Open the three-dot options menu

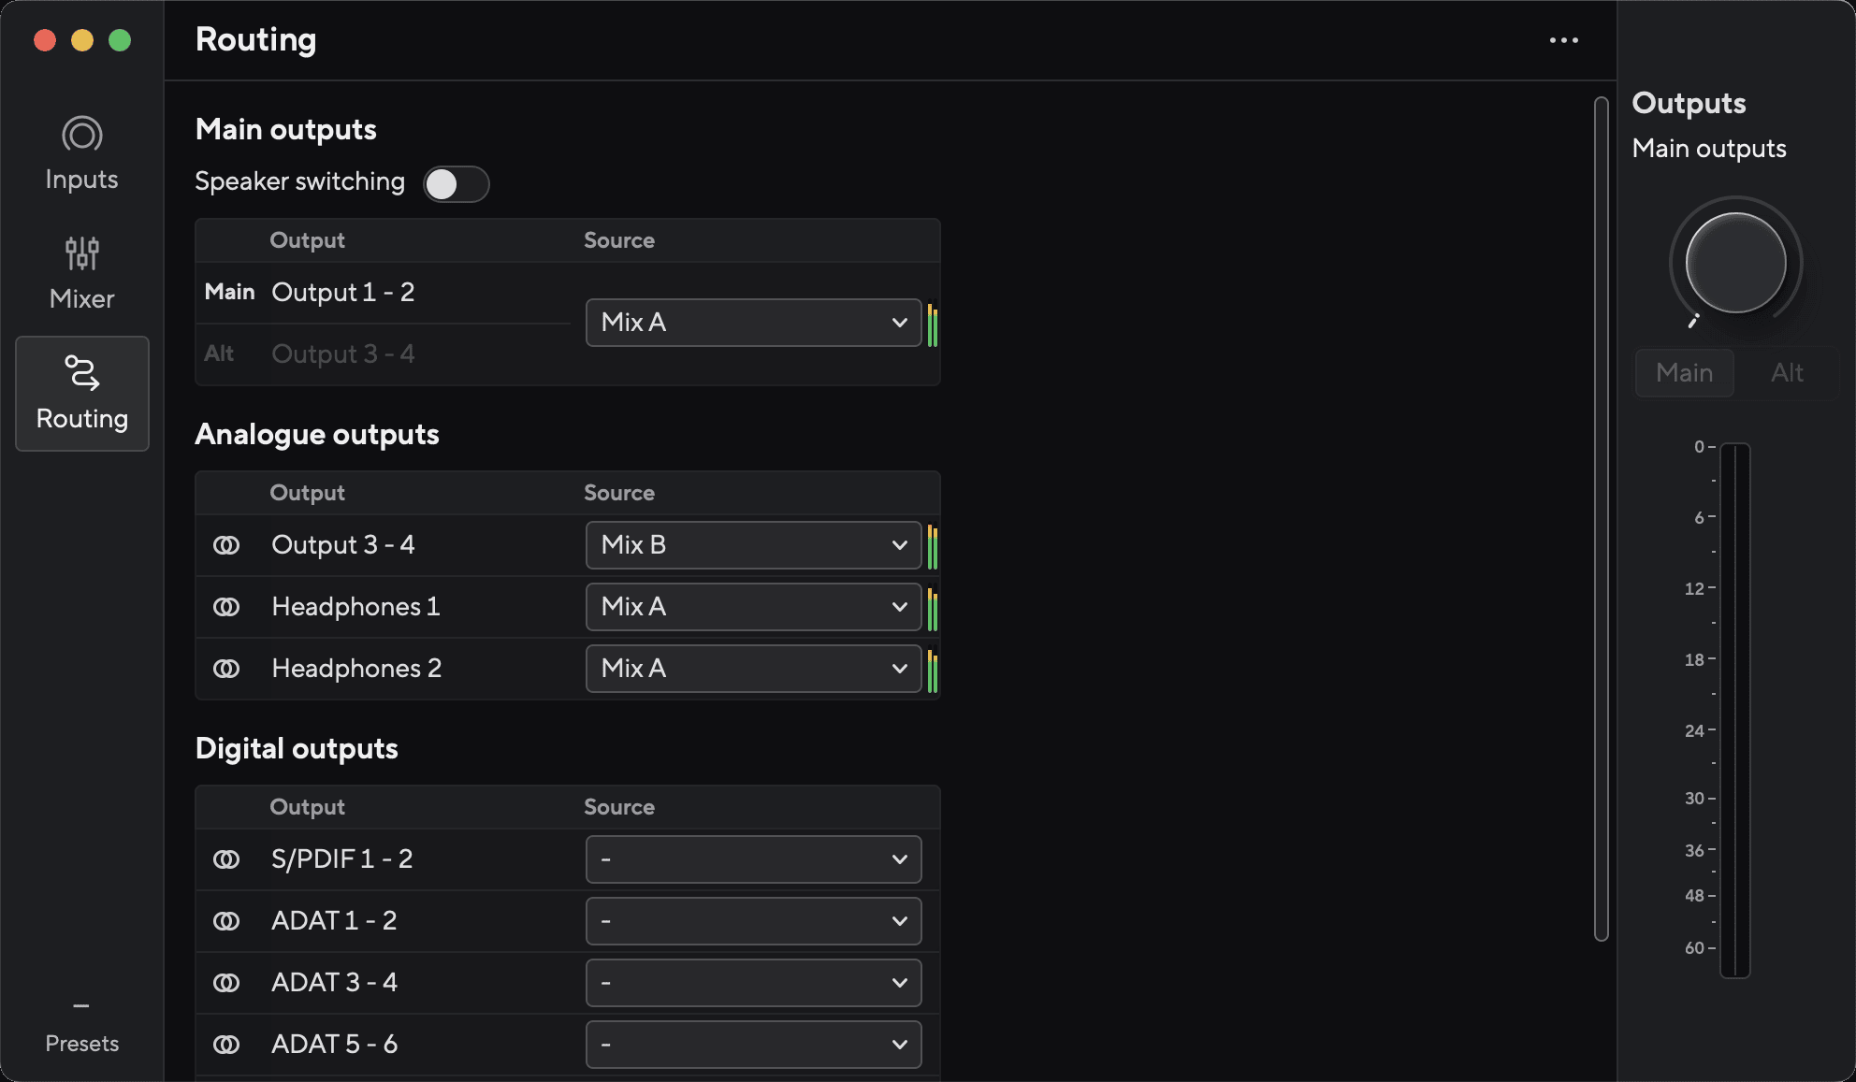(x=1563, y=40)
